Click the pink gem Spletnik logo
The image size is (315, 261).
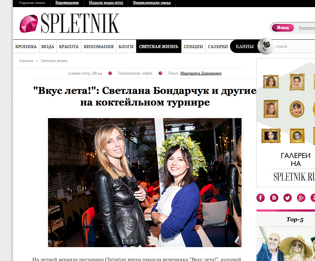(29, 24)
